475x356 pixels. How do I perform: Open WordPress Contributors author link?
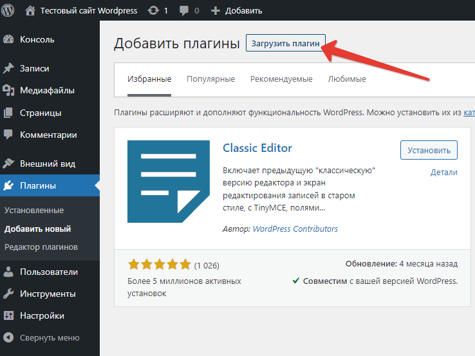295,229
